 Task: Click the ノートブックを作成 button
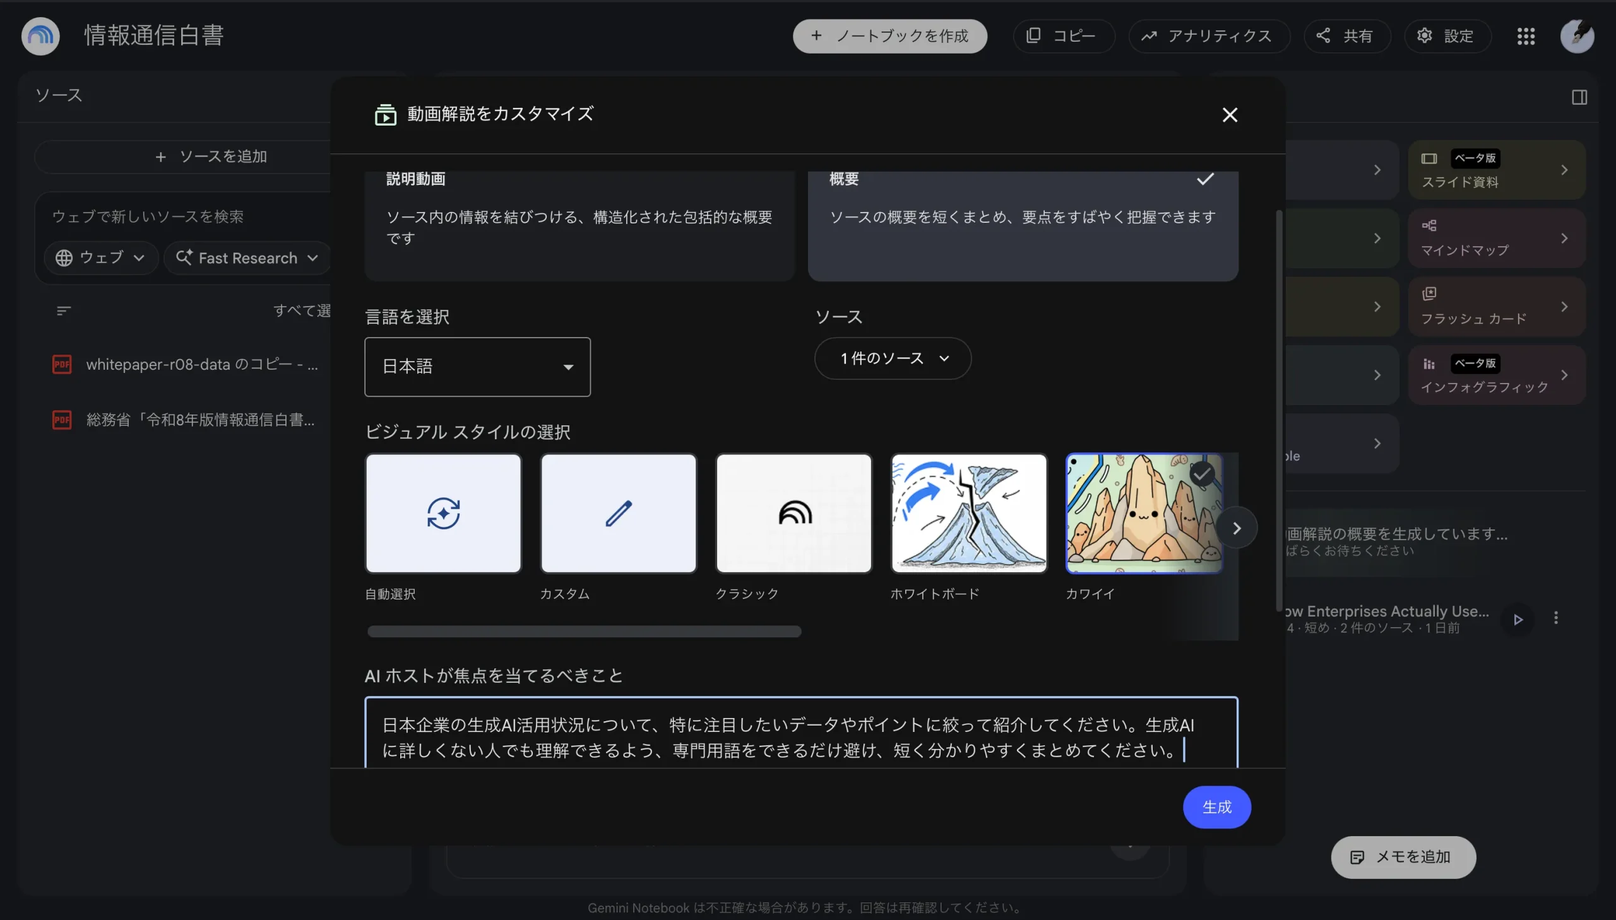889,36
